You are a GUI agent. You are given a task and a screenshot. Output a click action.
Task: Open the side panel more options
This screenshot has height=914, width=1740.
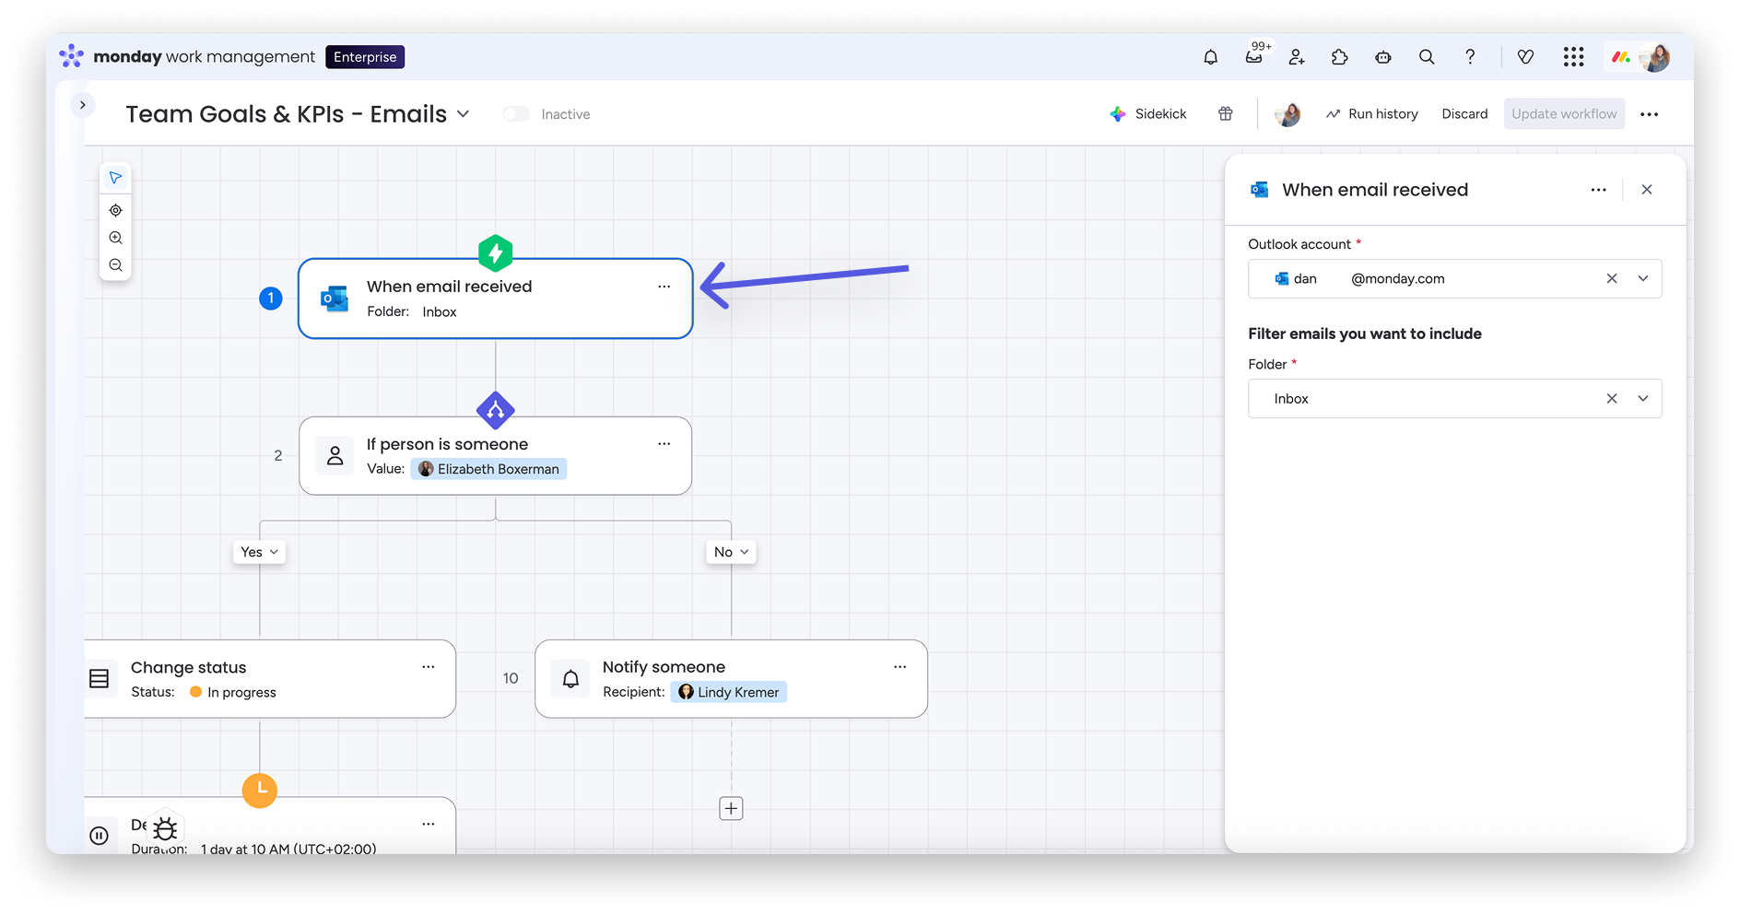click(x=1598, y=190)
